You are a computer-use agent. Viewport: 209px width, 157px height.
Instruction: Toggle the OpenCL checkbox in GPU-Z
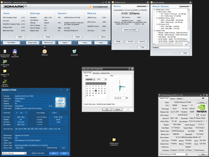171,150
